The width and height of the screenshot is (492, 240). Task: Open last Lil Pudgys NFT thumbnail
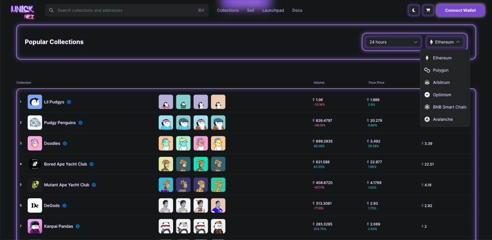218,102
